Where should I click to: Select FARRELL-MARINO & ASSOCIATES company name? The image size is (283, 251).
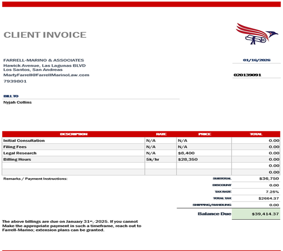tap(44, 60)
